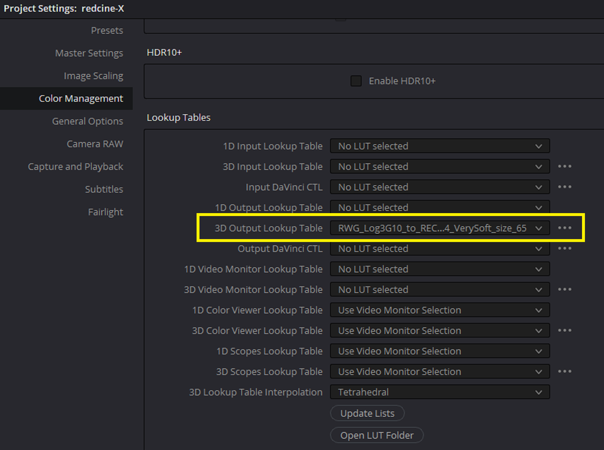The width and height of the screenshot is (604, 450).
Task: Open 3D Video Monitor Lookup Table dropdown
Action: 440,290
